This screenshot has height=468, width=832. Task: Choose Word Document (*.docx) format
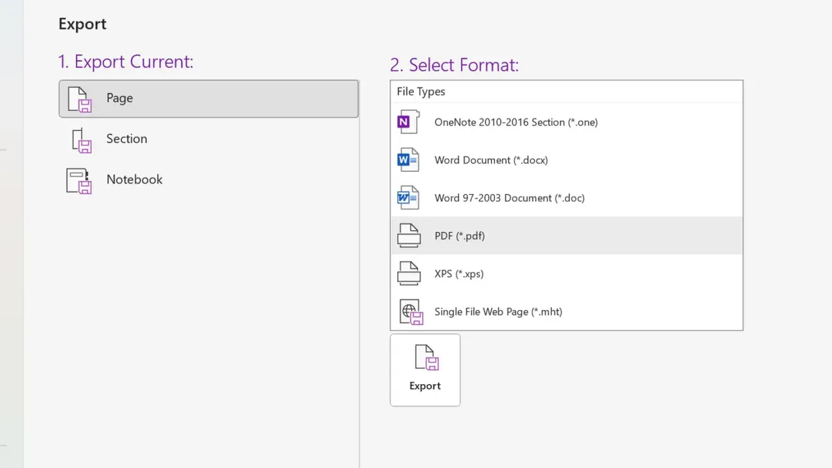click(x=566, y=160)
